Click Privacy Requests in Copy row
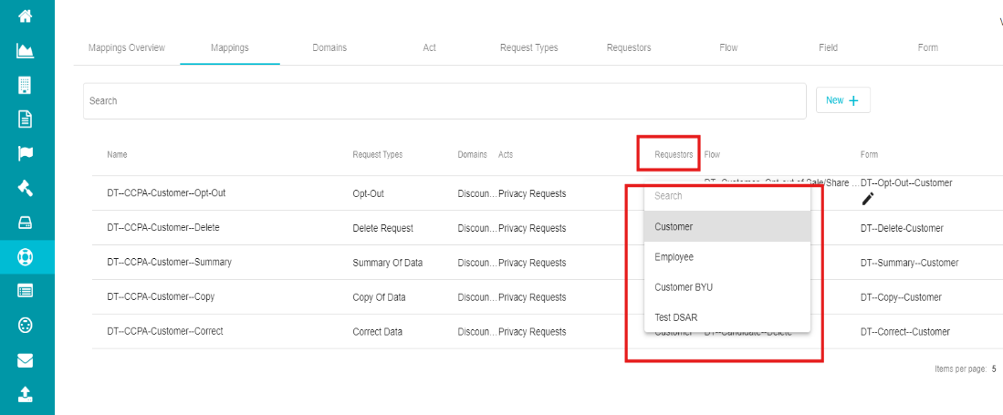 click(532, 297)
